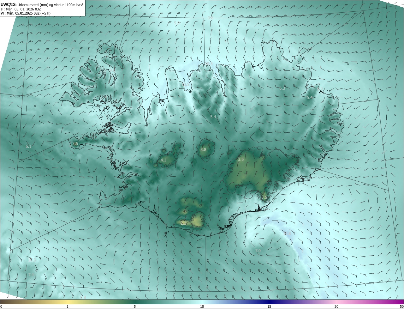Click the 3.8 value label on the central glacier
The height and width of the screenshot is (309, 404).
(x=203, y=149)
